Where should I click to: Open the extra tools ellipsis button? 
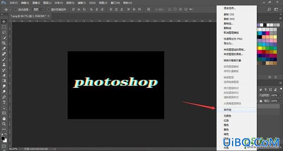pyautogui.click(x=4, y=129)
